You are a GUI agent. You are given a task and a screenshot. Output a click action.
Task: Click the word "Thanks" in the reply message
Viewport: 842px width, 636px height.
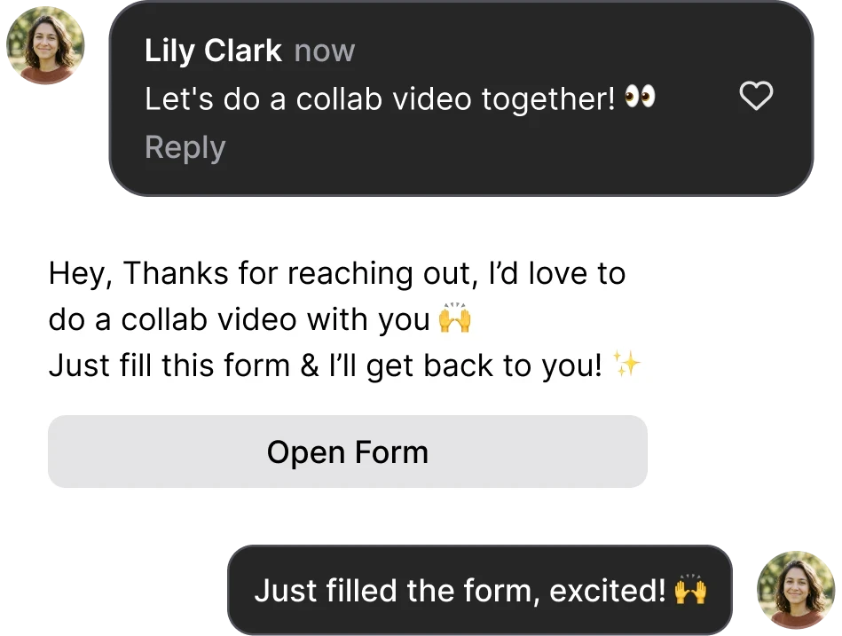point(177,272)
